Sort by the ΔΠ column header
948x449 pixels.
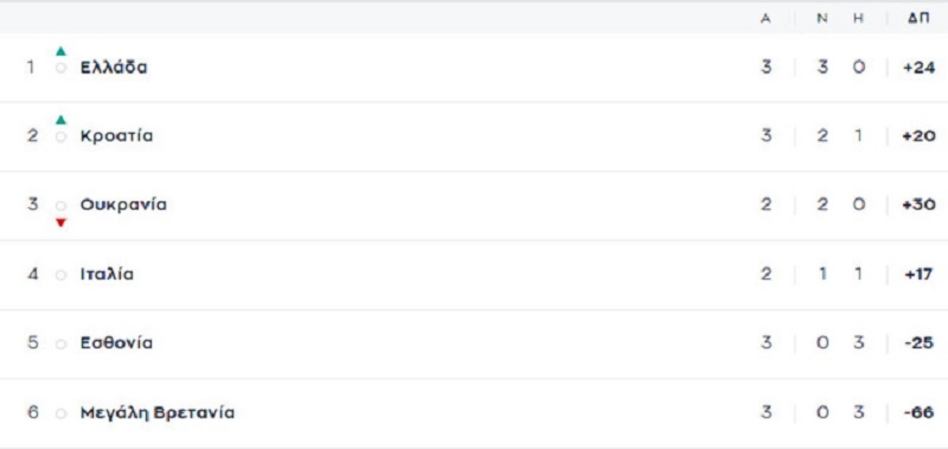918,19
